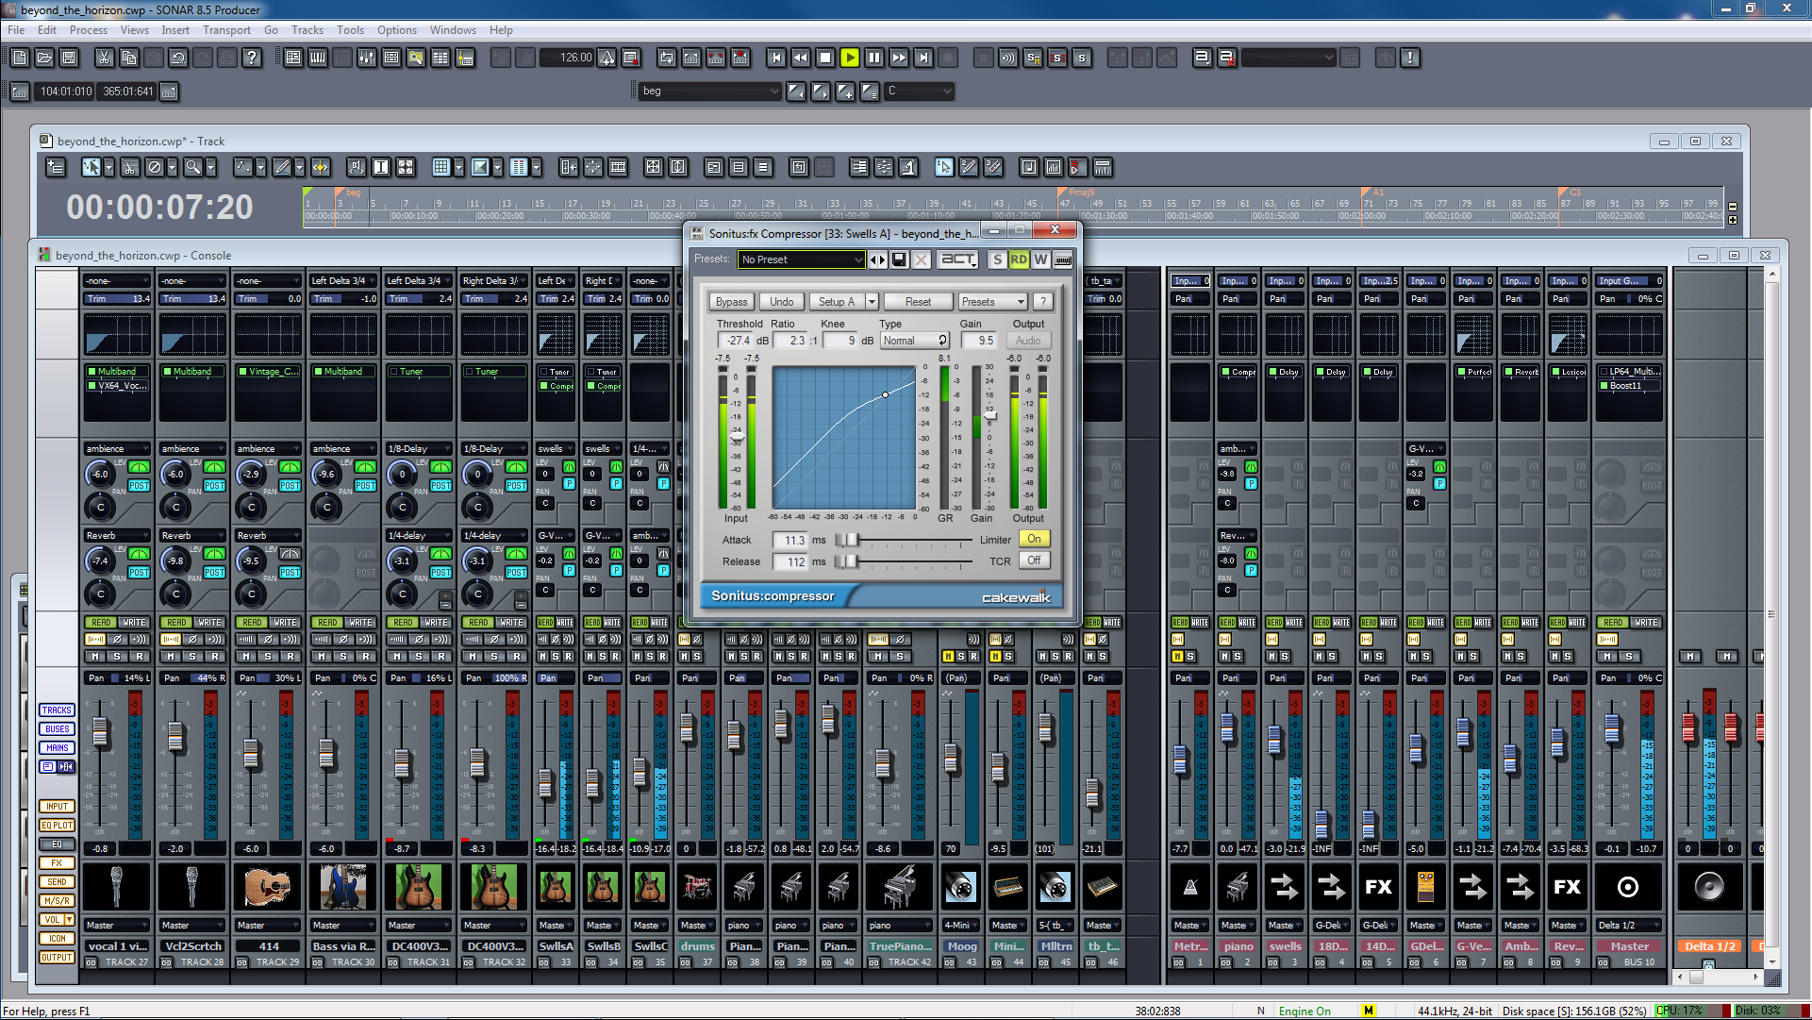Open first strip input -none- dropdown
The height and width of the screenshot is (1020, 1812).
[117, 281]
